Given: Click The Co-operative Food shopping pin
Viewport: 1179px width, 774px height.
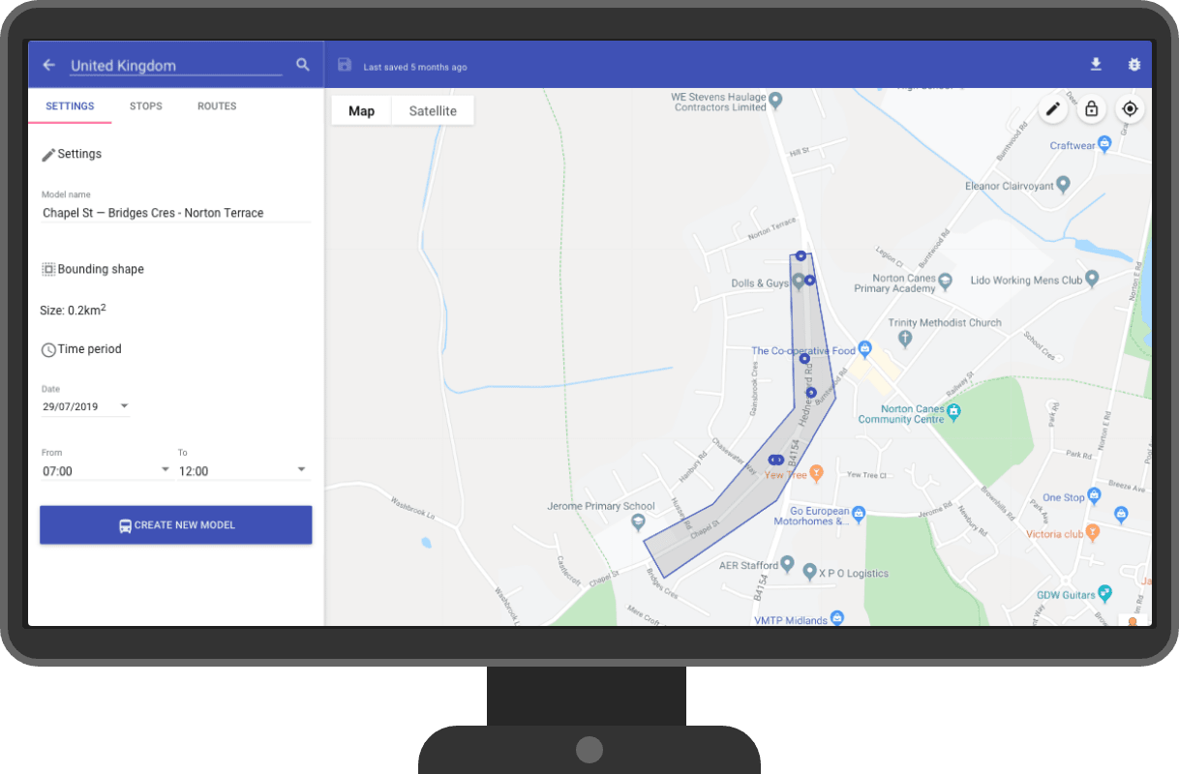Looking at the screenshot, I should point(865,348).
